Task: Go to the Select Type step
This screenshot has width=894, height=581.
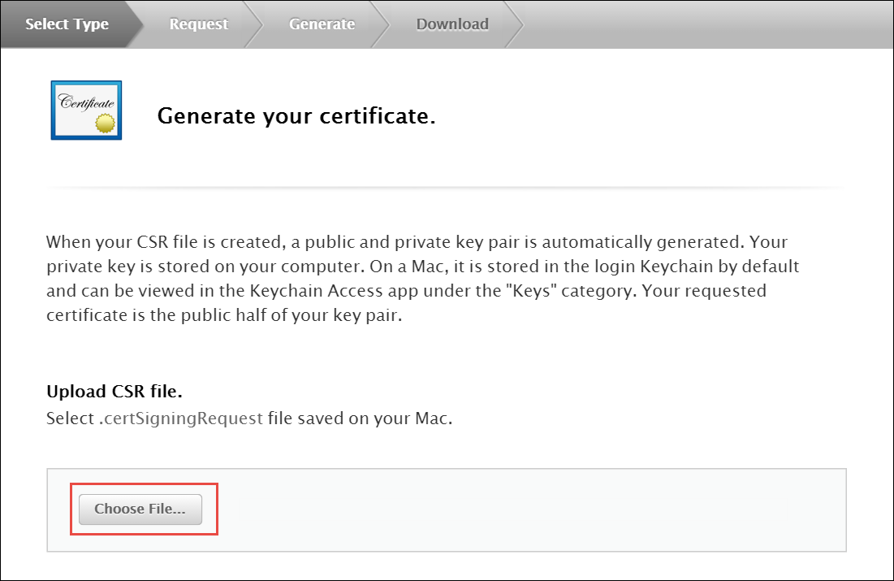Action: tap(67, 24)
